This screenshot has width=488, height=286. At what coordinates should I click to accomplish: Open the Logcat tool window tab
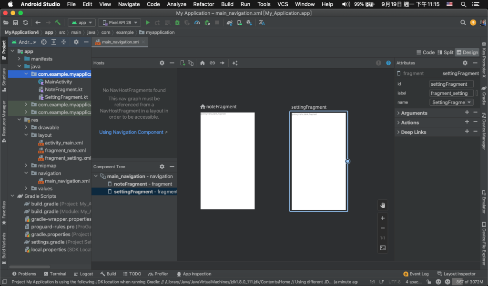click(x=83, y=274)
